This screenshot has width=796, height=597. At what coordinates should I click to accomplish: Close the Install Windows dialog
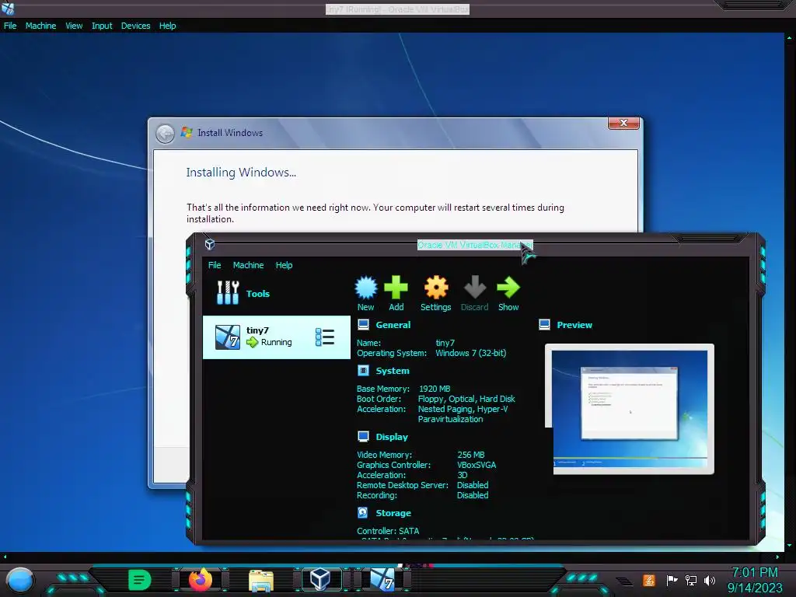click(x=623, y=123)
